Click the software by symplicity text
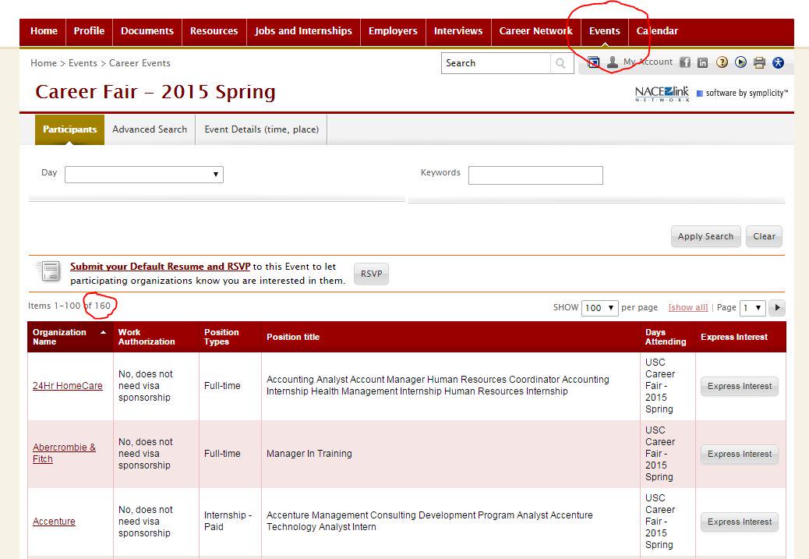 (x=747, y=93)
